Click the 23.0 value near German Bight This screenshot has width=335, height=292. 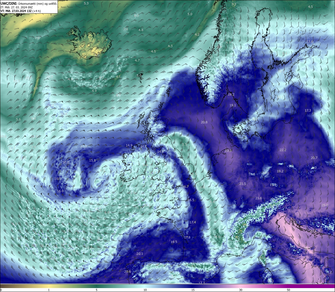[228, 151]
